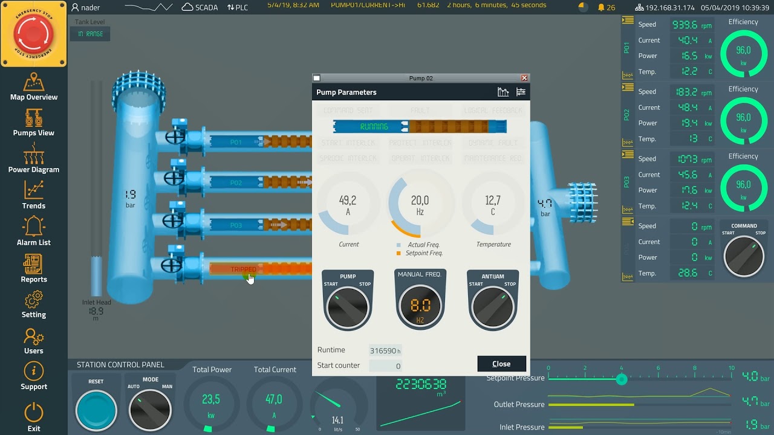
Task: Open settings sliders icon in Pump Parameters
Action: coord(521,92)
